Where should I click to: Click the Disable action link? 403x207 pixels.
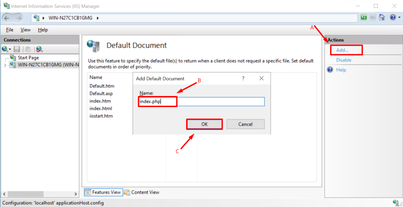point(344,60)
